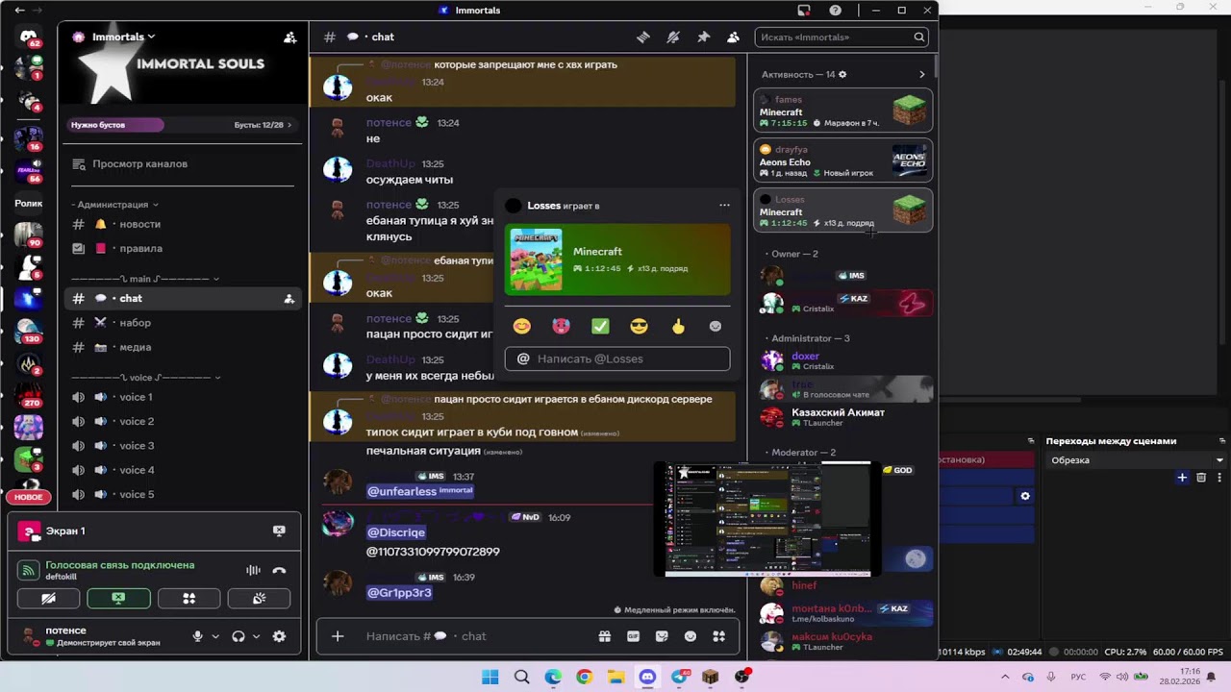Image resolution: width=1231 pixels, height=692 pixels.
Task: Open Inbox icon in title bar
Action: (x=804, y=11)
